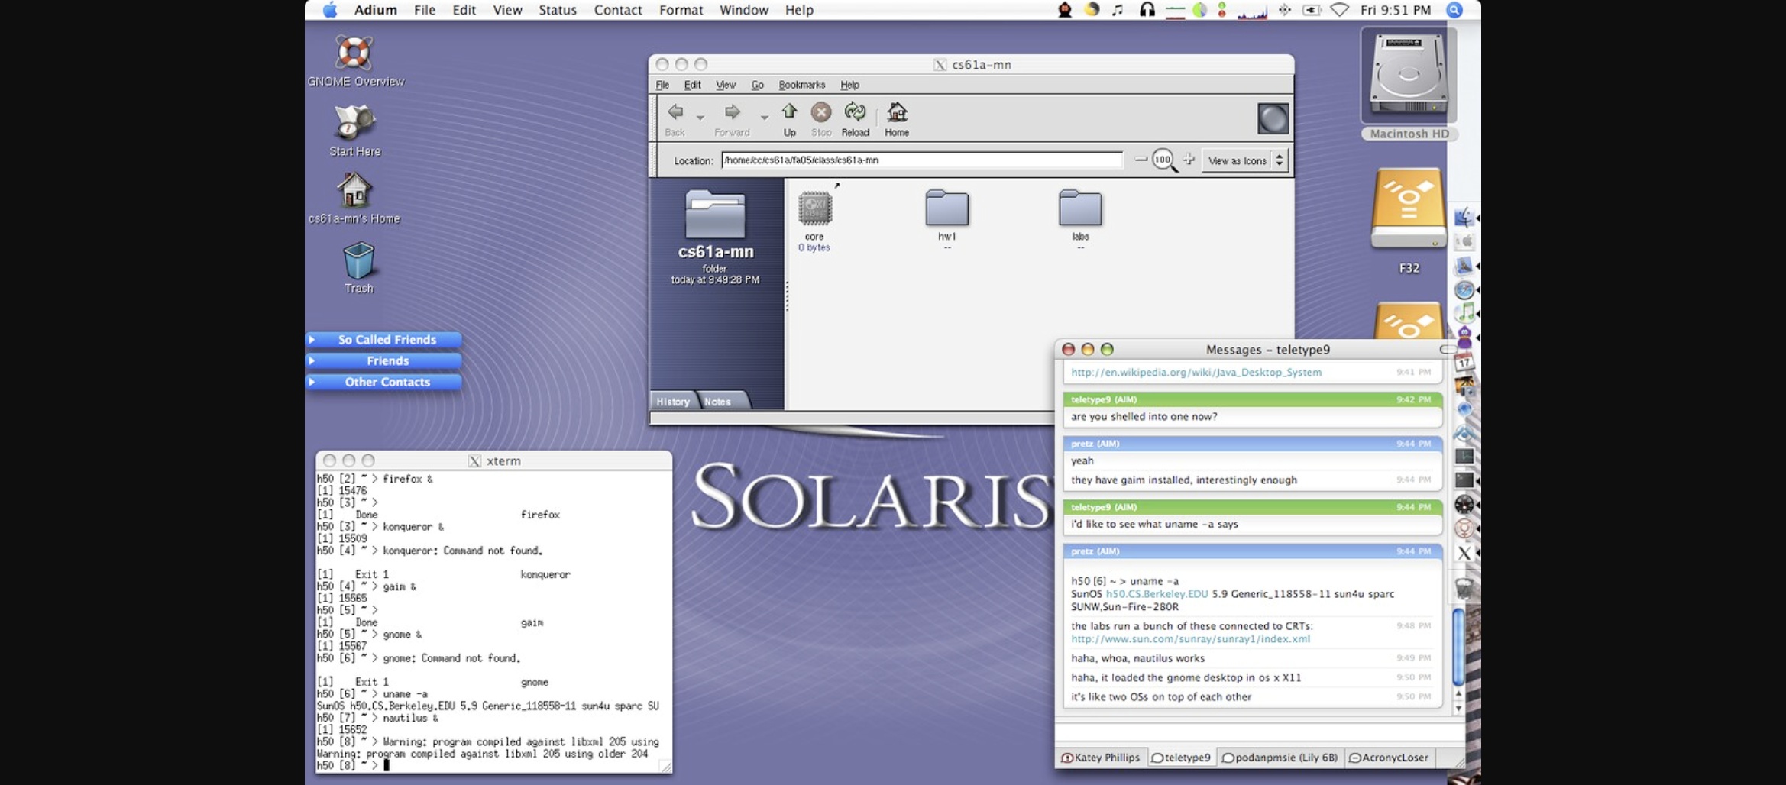
Task: Click the Spotlight search icon in menu bar
Action: point(1454,10)
